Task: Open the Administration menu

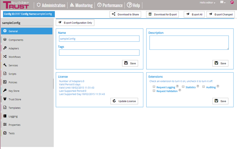Action: tap(51, 5)
